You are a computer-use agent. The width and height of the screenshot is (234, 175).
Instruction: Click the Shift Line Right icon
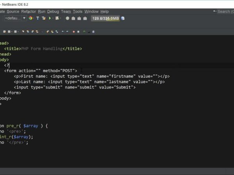[x=67, y=31]
